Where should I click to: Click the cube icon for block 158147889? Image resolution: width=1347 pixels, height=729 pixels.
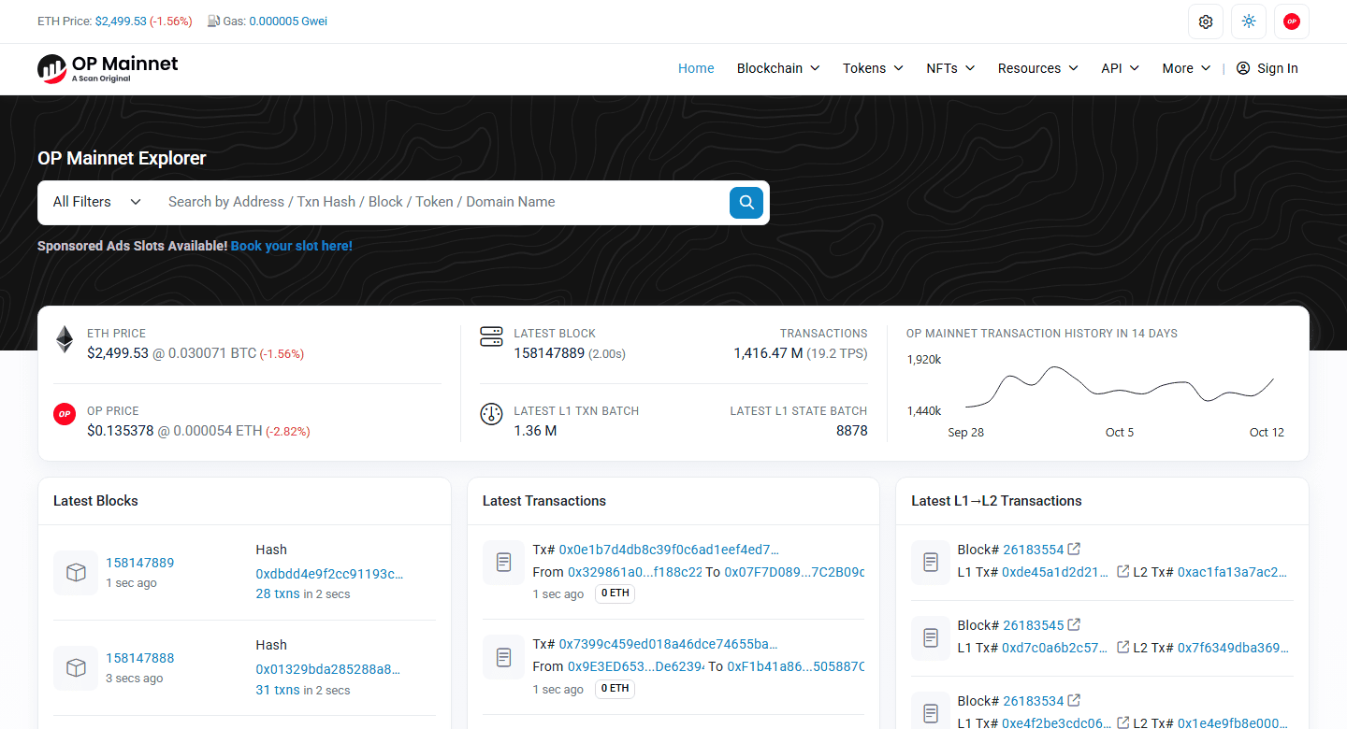[76, 572]
